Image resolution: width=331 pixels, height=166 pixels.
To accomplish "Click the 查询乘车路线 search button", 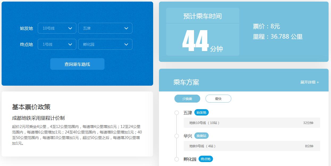I will pos(77,64).
